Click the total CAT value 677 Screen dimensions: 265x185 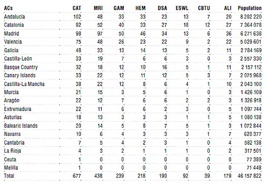[77, 176]
